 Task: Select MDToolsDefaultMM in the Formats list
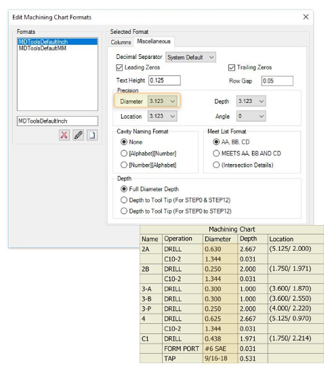tap(43, 48)
